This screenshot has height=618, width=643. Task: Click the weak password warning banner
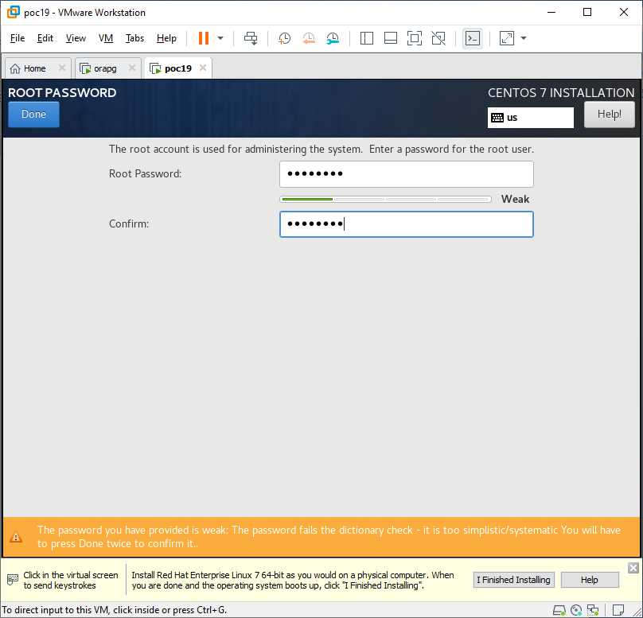(321, 537)
